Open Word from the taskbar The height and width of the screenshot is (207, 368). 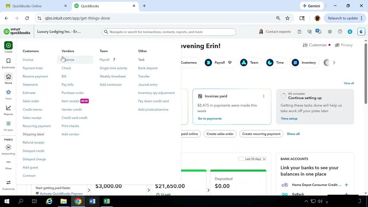click(x=92, y=201)
